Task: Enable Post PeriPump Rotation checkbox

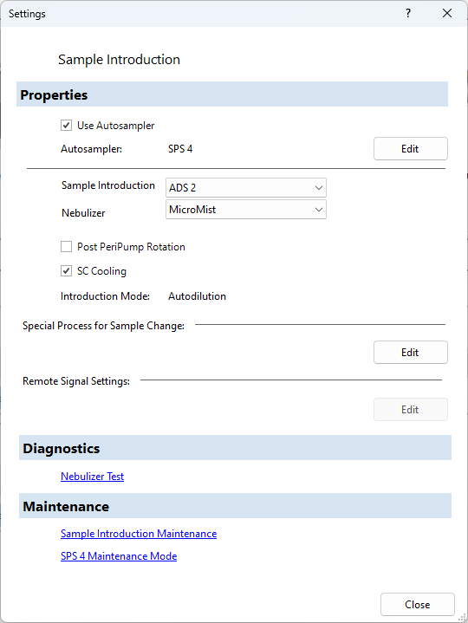Action: point(67,247)
